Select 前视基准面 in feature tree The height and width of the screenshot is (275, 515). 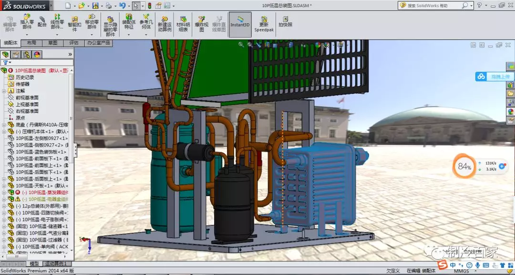coord(27,98)
